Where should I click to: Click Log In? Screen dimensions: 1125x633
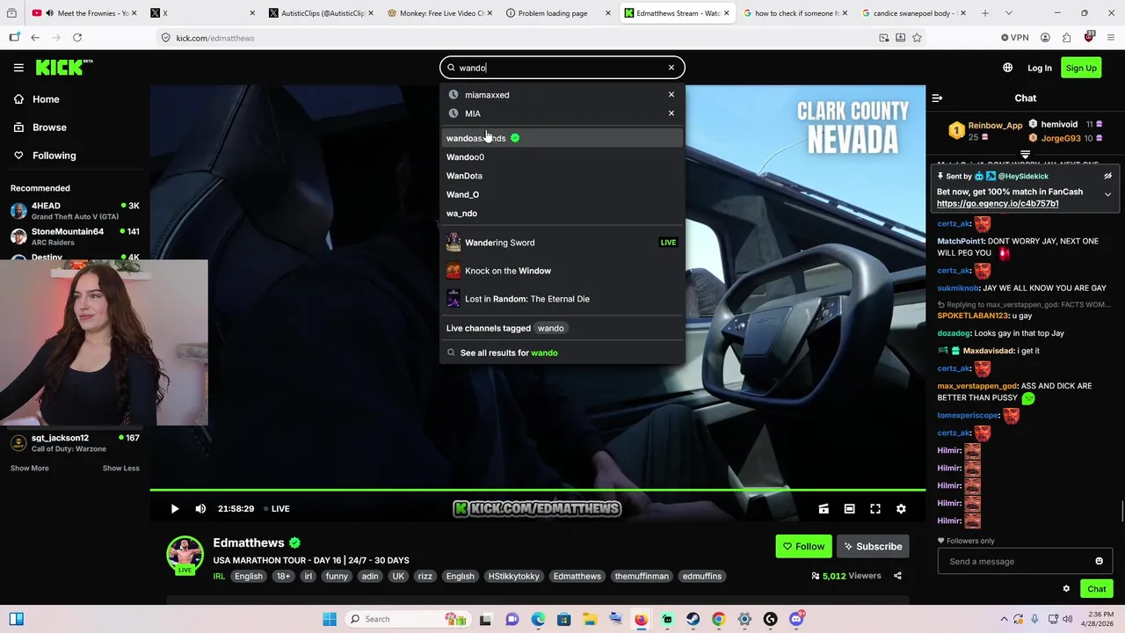pos(1039,68)
